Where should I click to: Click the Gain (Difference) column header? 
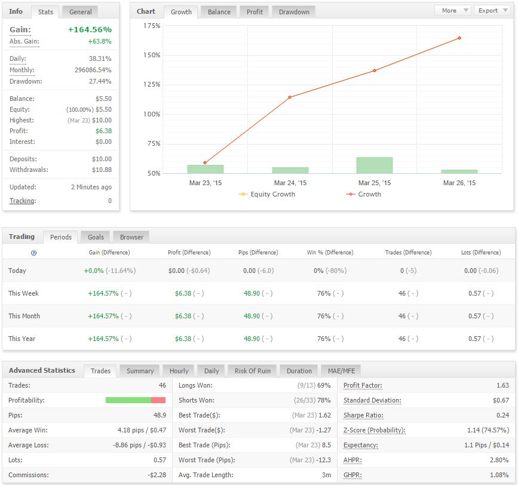pos(109,253)
